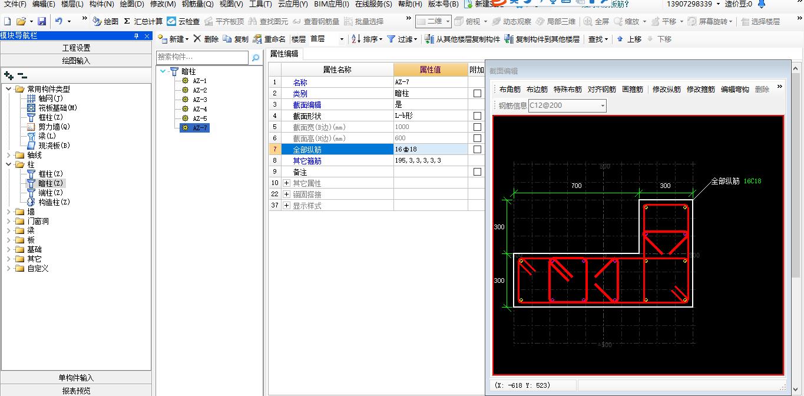The image size is (804, 396).
Task: Click the 修改纵筋 button
Action: [x=667, y=90]
